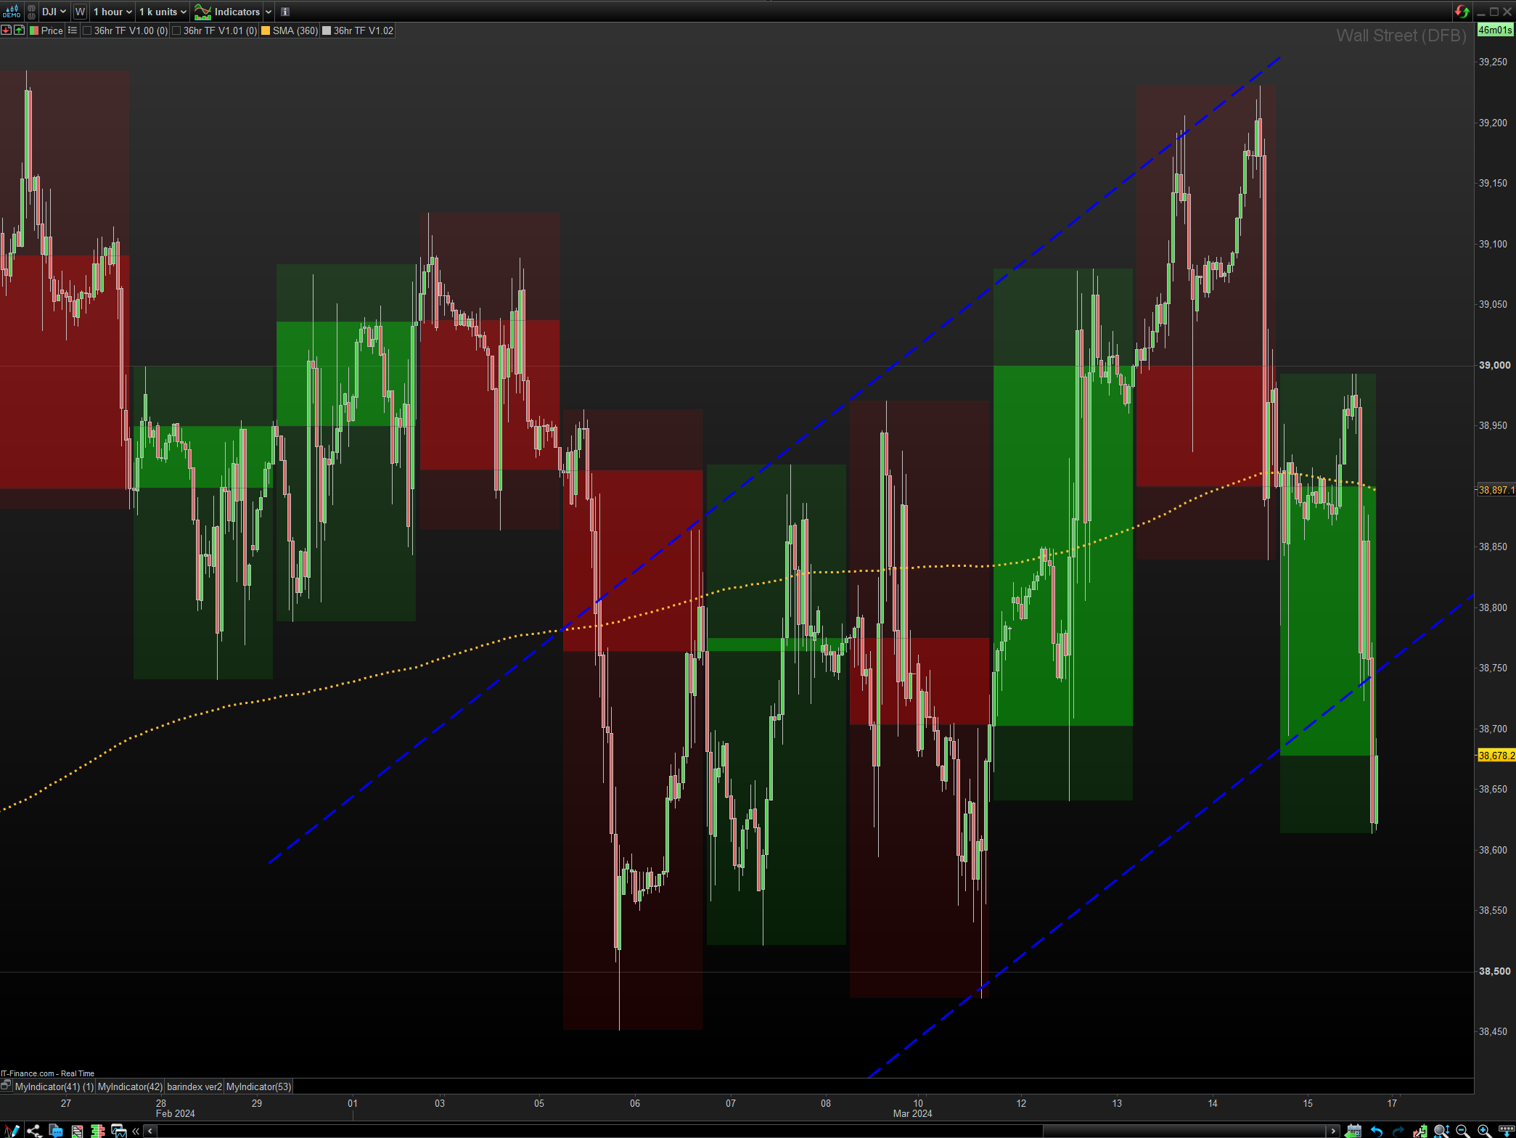Switch to the barindex ver2 tab
This screenshot has width=1516, height=1138.
click(x=194, y=1086)
